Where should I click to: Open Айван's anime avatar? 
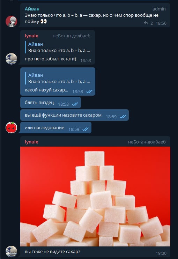click(x=12, y=22)
